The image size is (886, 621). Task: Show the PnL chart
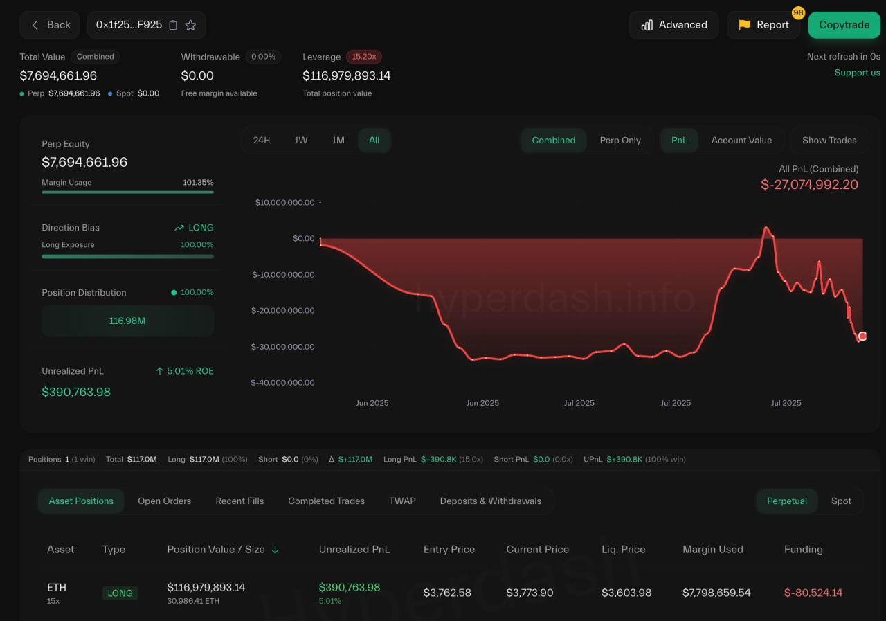click(679, 140)
